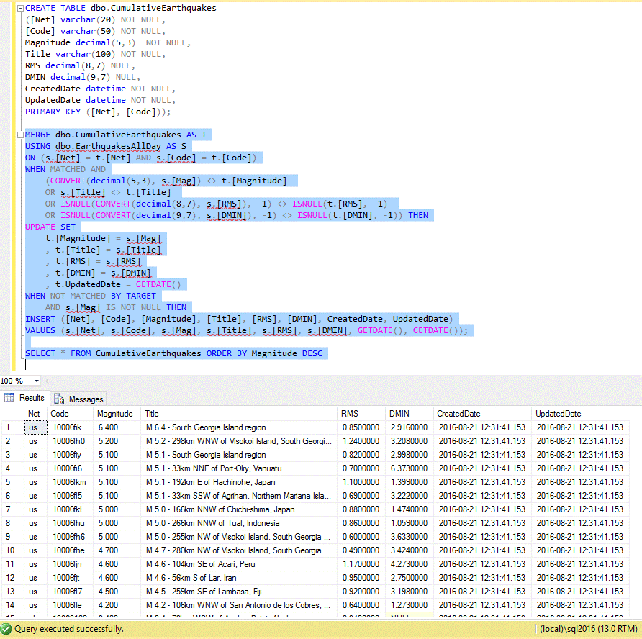Click DMIN cell 6.3730000
This screenshot has height=639, width=642.
pos(410,468)
